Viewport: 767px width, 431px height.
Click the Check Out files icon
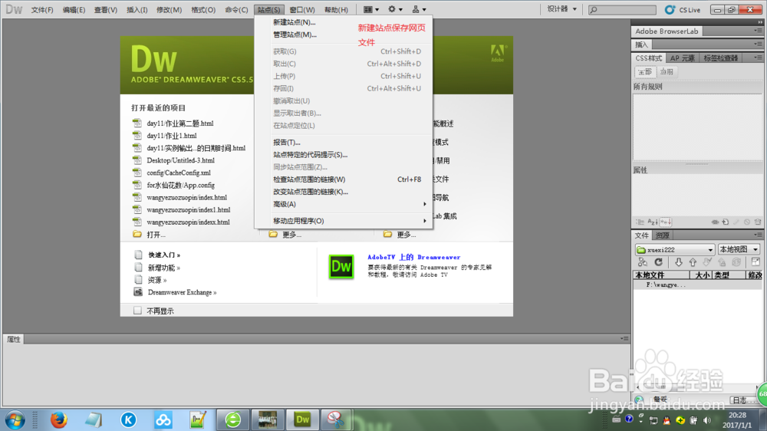707,263
